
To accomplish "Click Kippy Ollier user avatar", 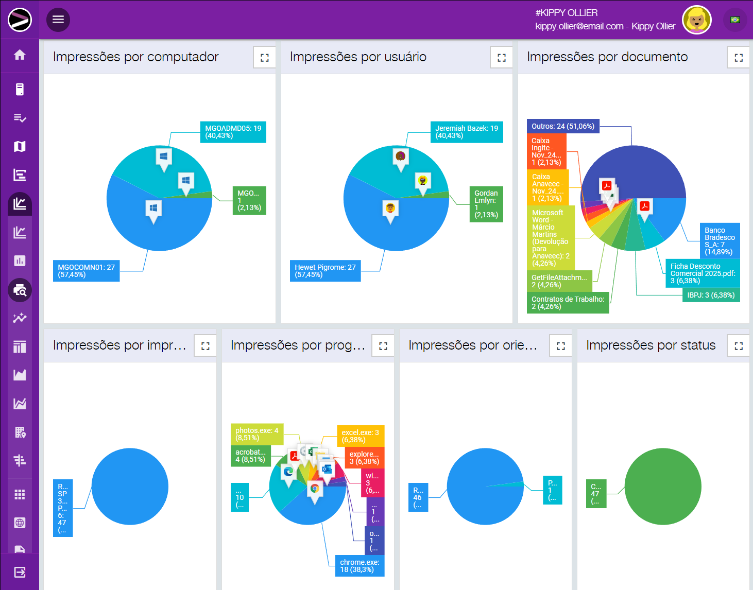I will [x=696, y=20].
